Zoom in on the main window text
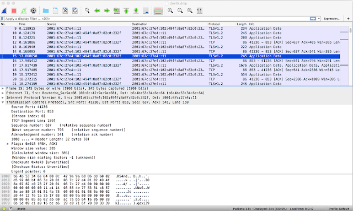Screen dimensions: 353x211 (x=170, y=10)
